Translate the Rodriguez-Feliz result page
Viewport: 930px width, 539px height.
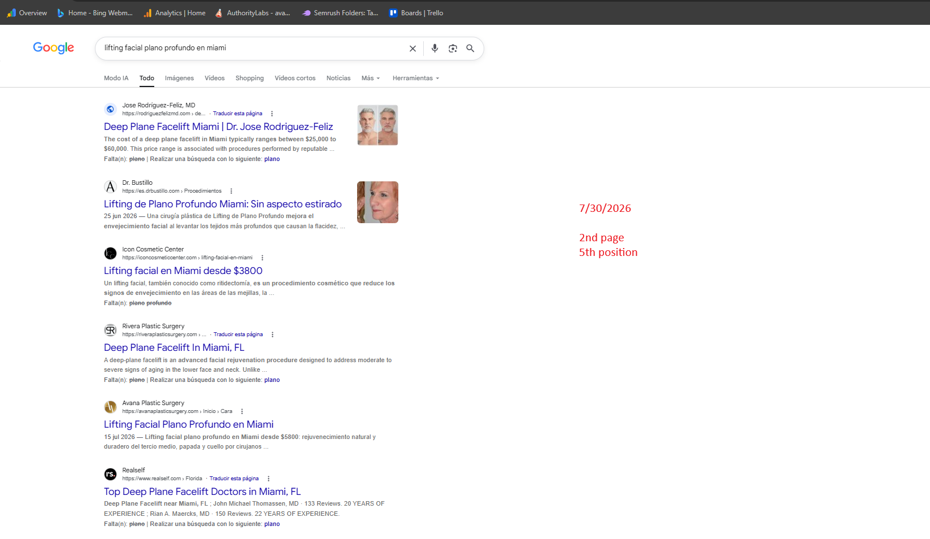tap(237, 114)
